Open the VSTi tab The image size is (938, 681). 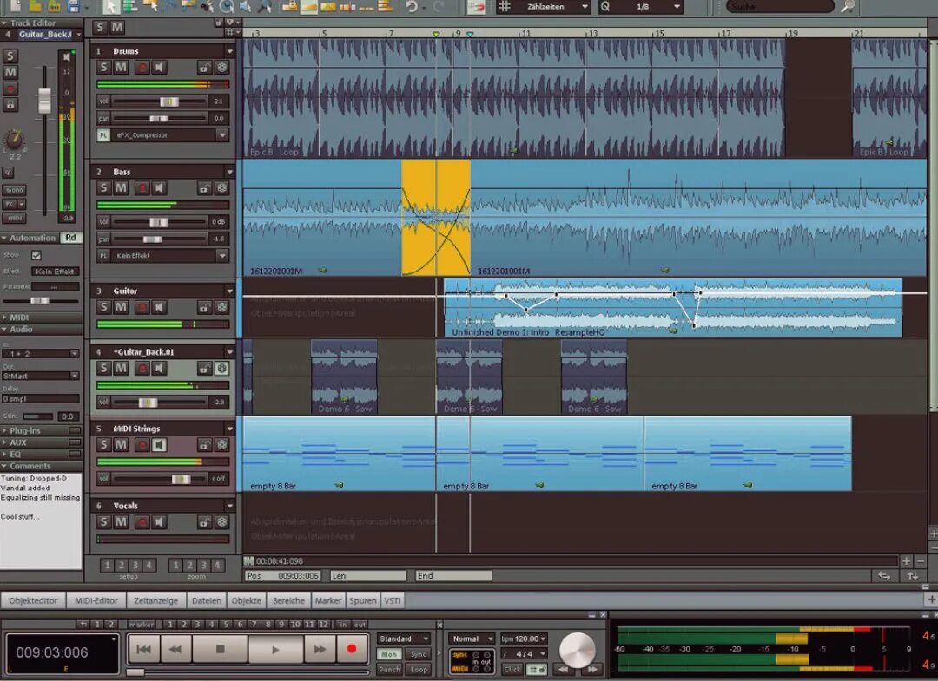pyautogui.click(x=392, y=600)
